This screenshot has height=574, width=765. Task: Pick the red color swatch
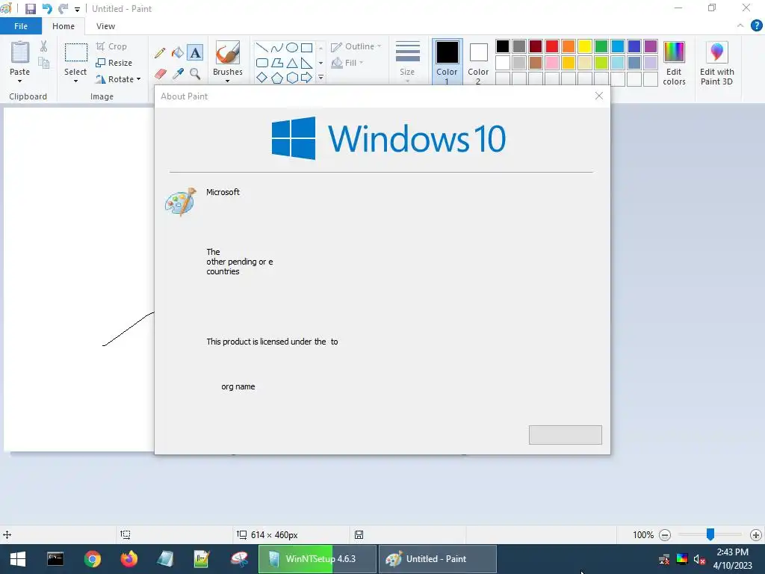(x=552, y=46)
